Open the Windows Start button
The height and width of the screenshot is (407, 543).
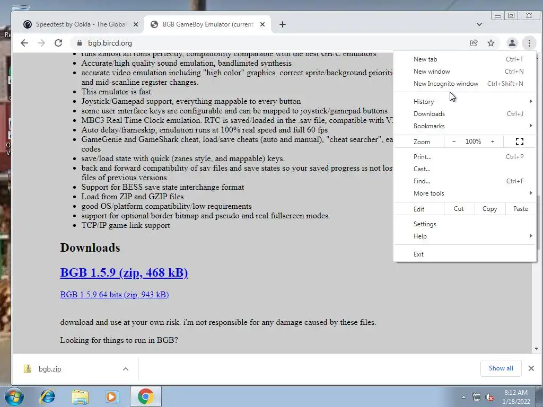point(14,396)
